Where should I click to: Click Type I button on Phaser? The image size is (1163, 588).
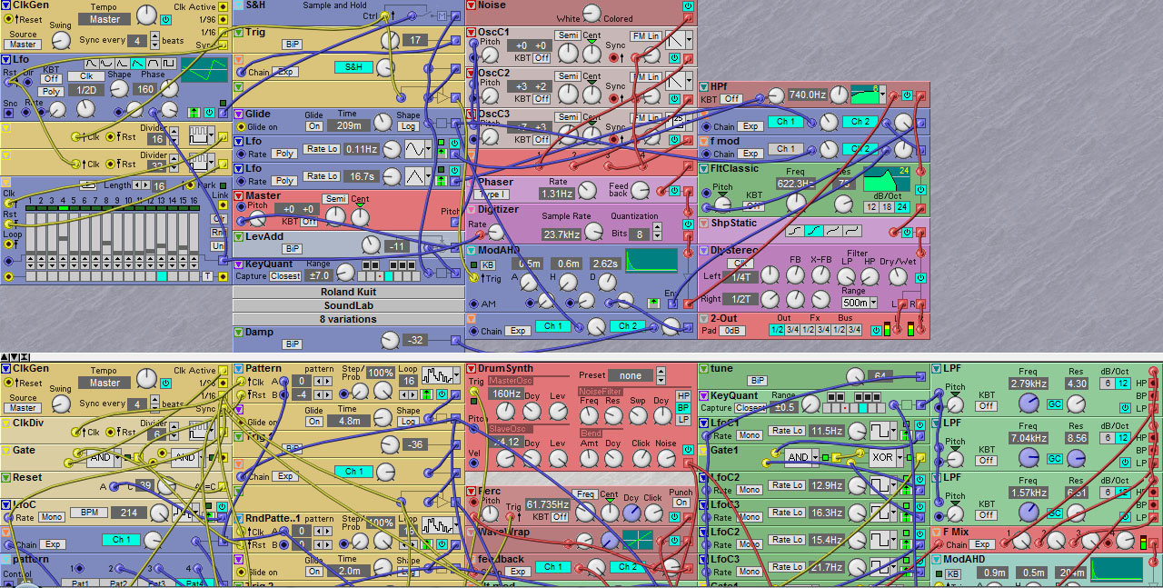click(x=492, y=194)
